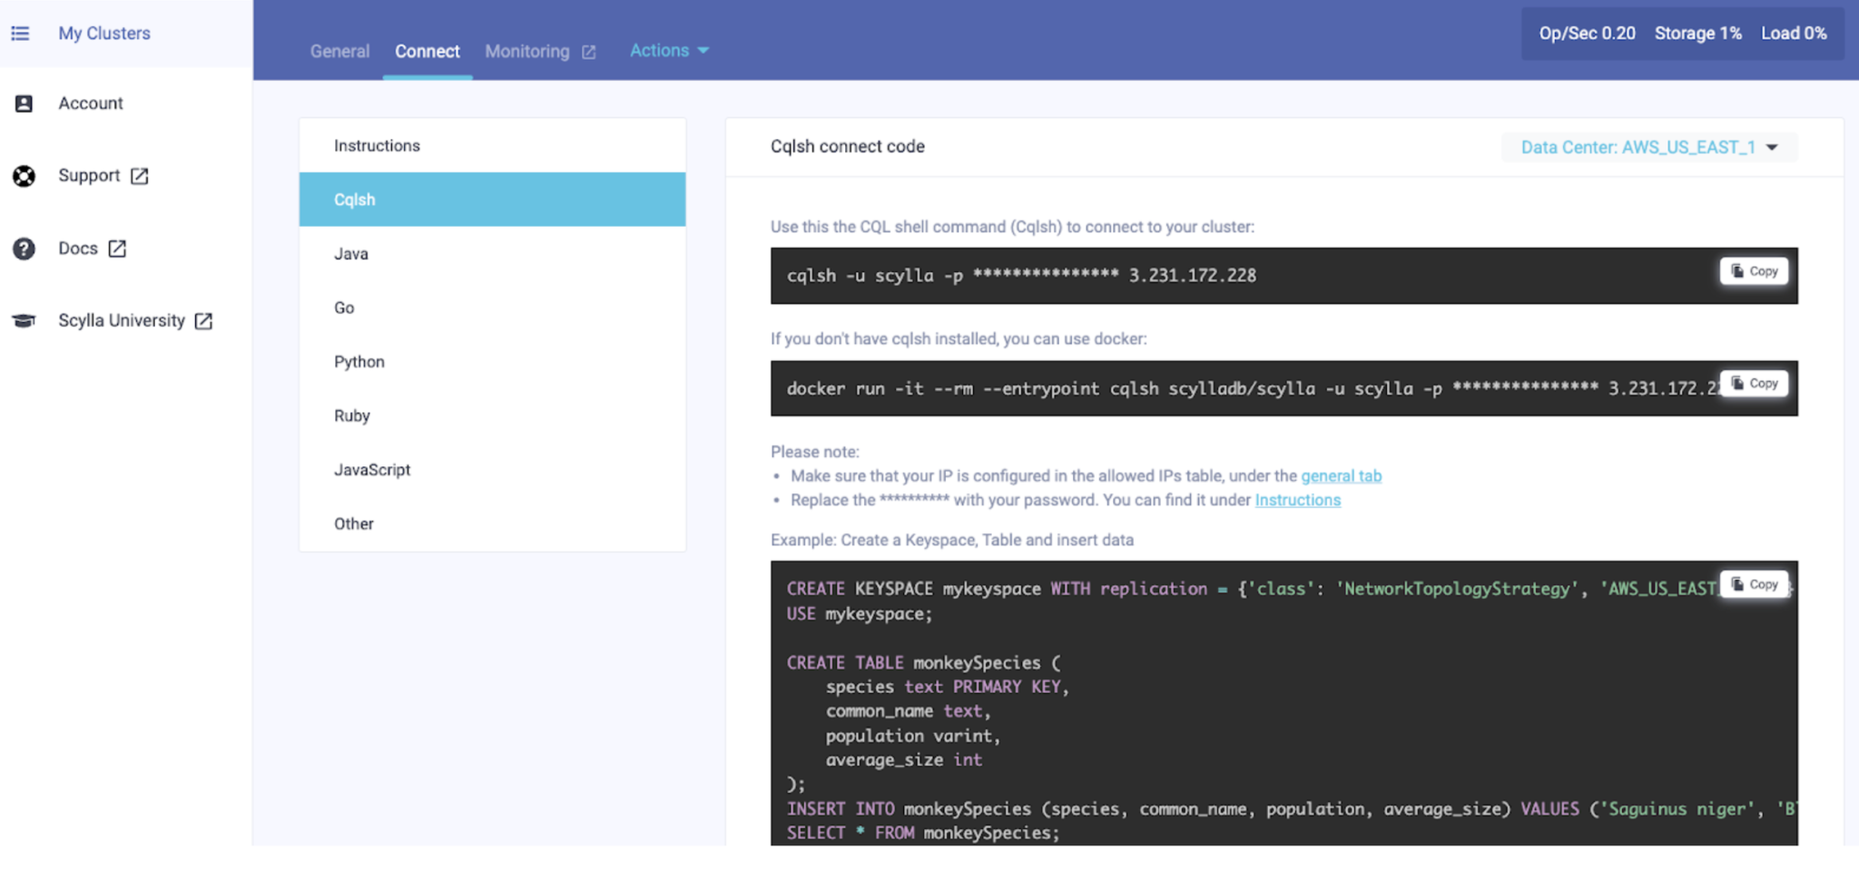The width and height of the screenshot is (1859, 879).
Task: Copy the cqlsh connect command
Action: click(x=1754, y=270)
